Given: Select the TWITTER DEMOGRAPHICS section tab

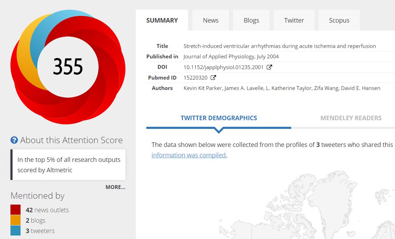Looking at the screenshot, I should pyautogui.click(x=219, y=118).
